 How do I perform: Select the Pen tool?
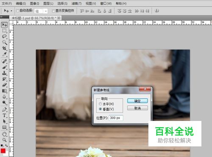pos(4,109)
